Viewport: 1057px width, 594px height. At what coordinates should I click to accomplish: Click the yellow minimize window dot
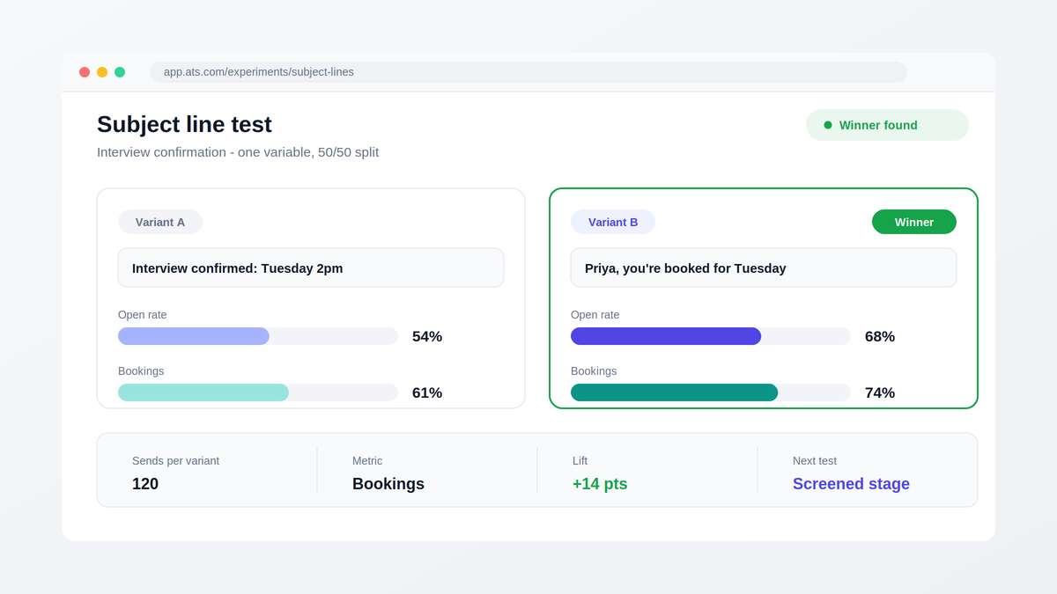[x=102, y=72]
